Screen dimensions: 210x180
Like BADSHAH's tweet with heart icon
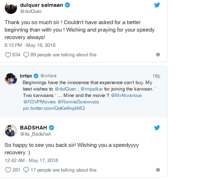(8, 170)
